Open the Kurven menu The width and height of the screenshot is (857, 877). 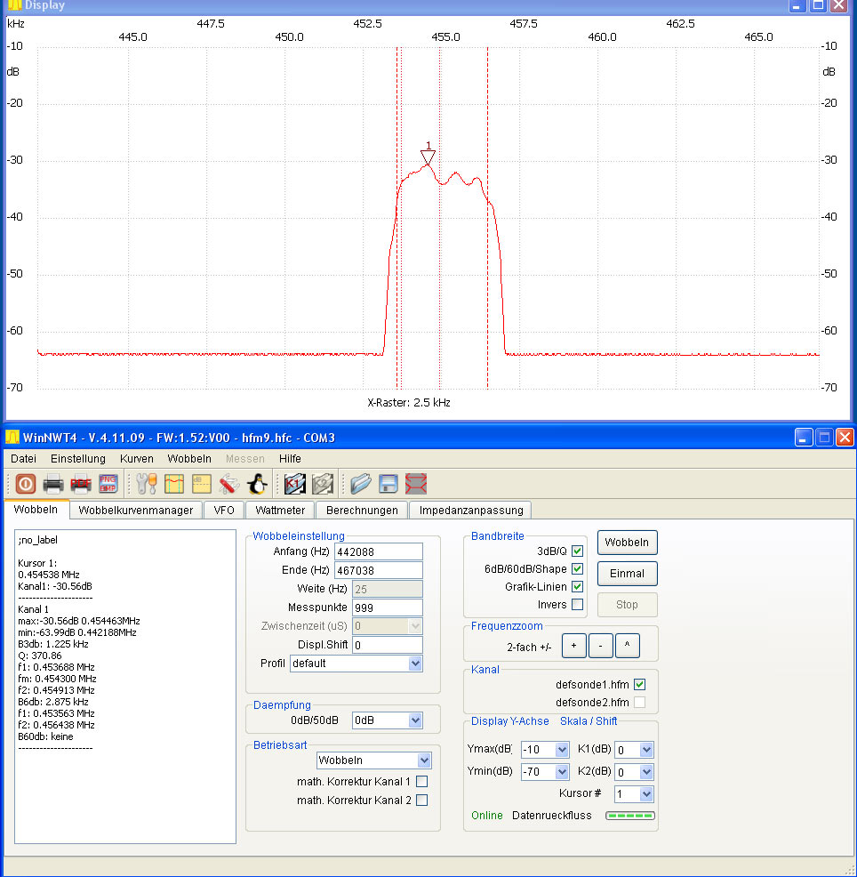point(136,459)
